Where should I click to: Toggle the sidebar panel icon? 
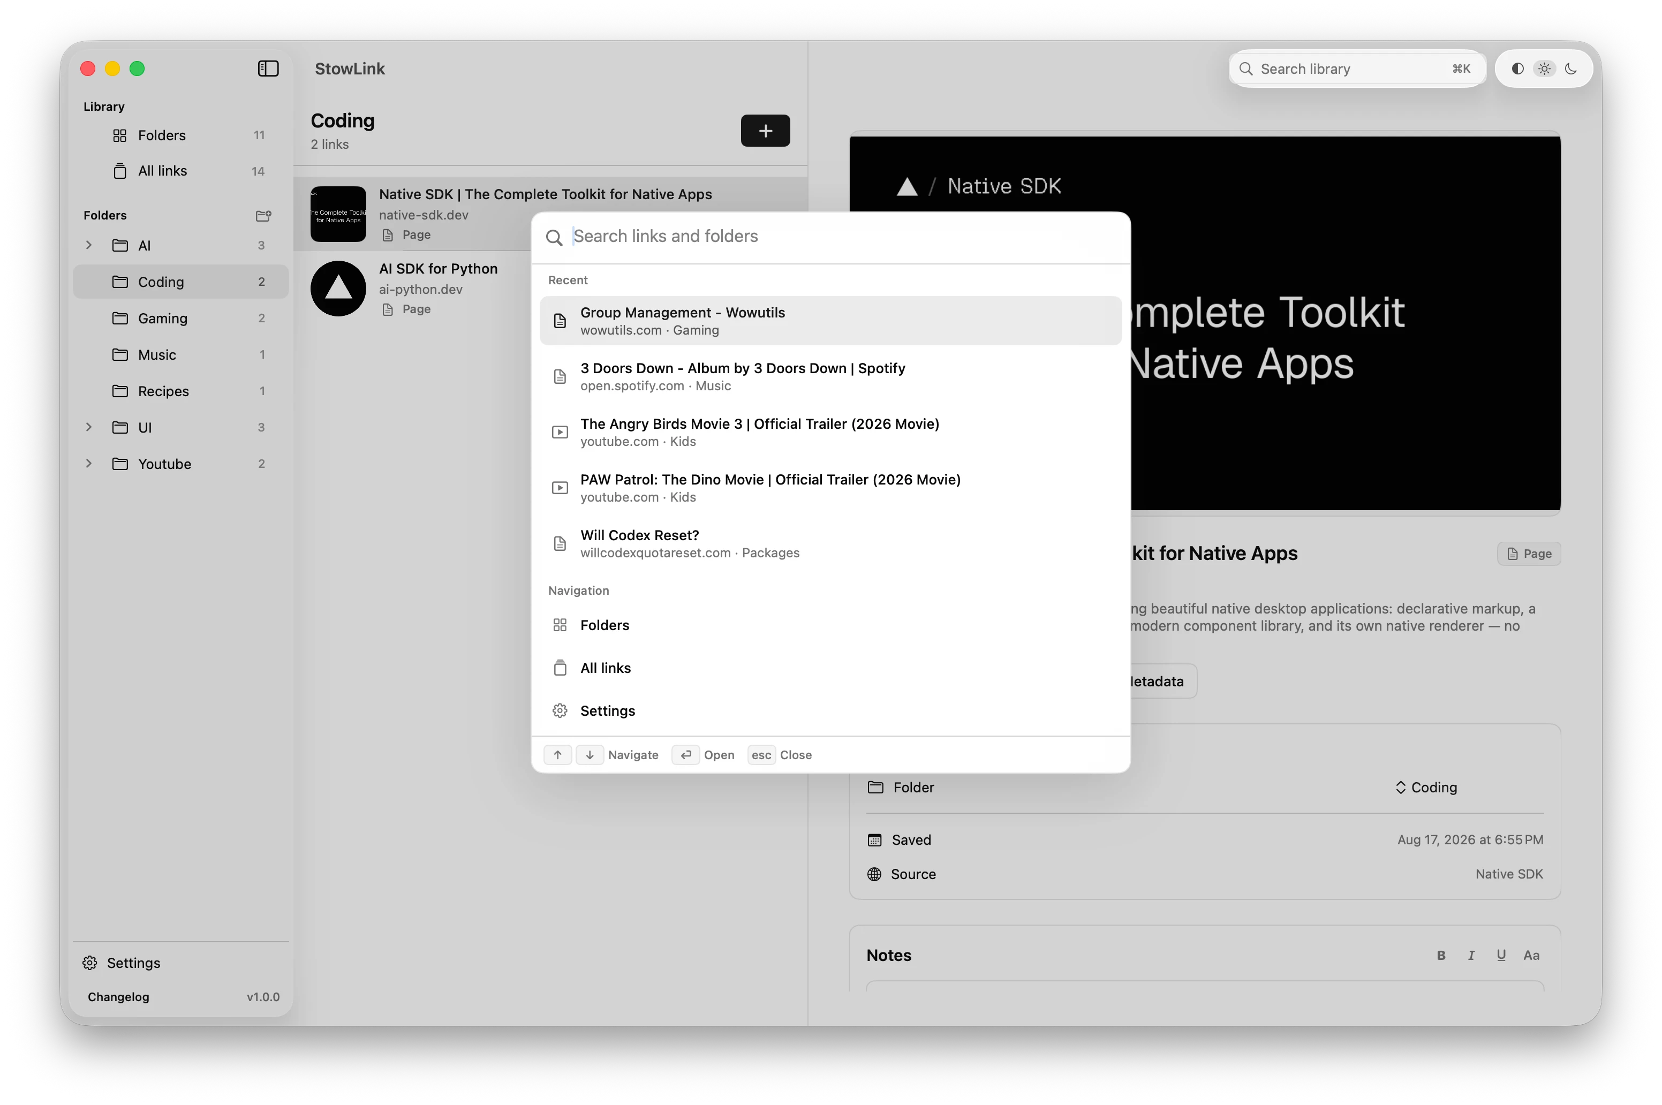click(268, 69)
